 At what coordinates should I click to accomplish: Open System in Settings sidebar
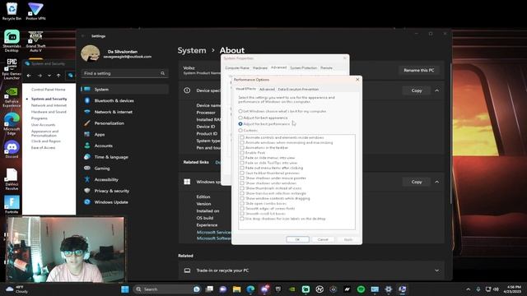pos(124,90)
